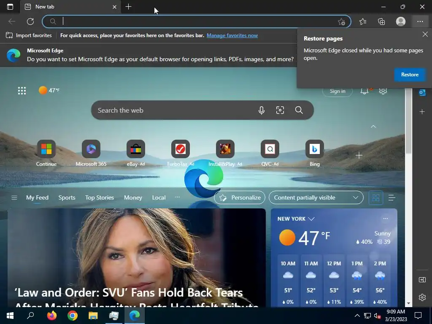Open Content partially visible dropdown
The height and width of the screenshot is (324, 432).
(316, 197)
